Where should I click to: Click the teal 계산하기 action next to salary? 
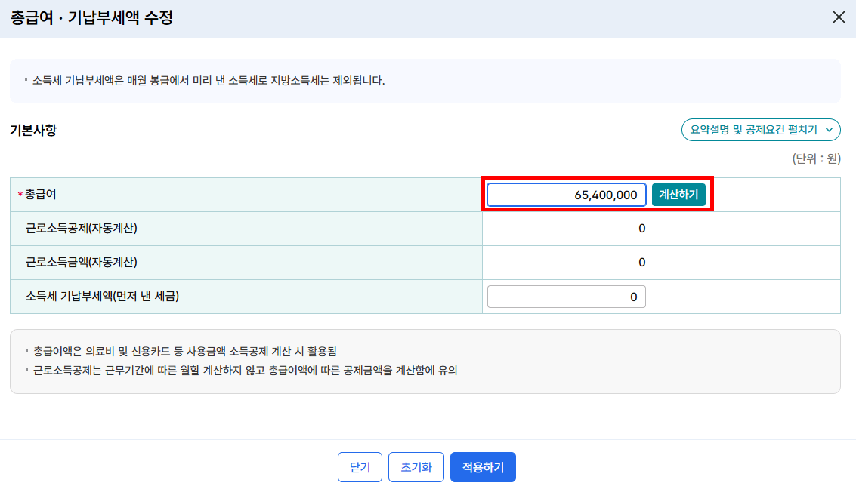click(x=678, y=194)
